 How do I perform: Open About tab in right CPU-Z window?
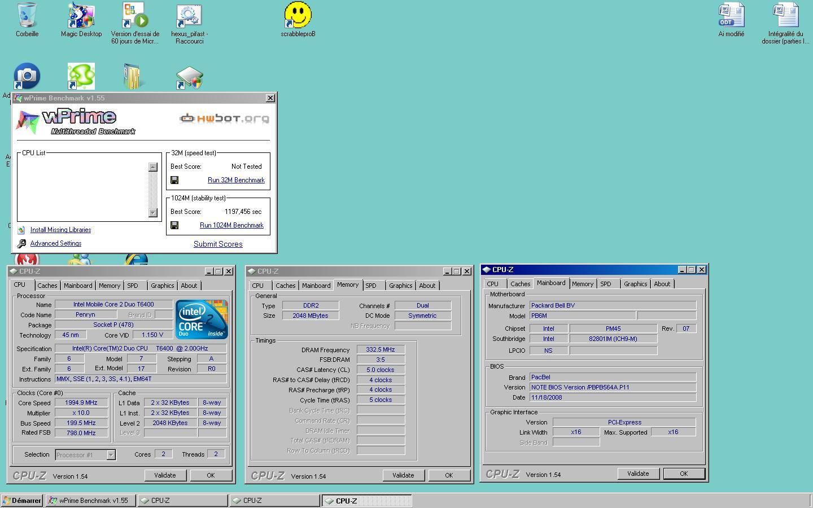click(x=662, y=284)
